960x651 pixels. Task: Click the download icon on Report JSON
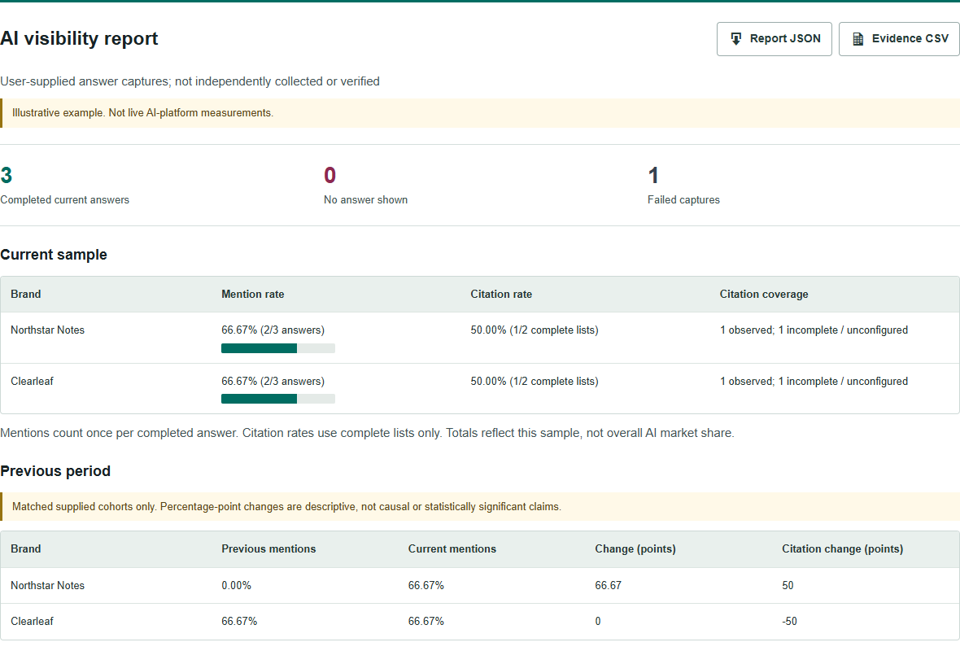coord(736,38)
